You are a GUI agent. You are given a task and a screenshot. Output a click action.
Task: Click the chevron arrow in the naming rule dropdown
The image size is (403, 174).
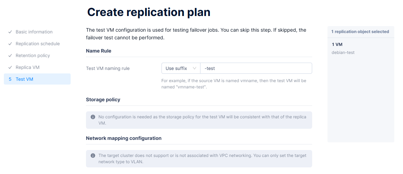pos(194,68)
